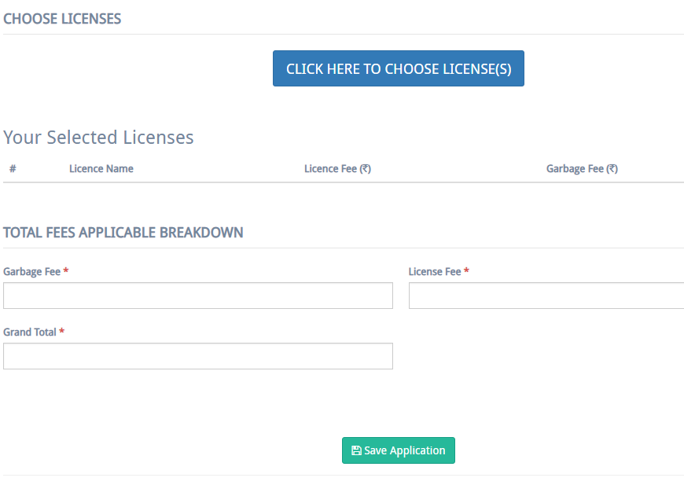Image resolution: width=684 pixels, height=485 pixels.
Task: Click the Total Fees Applicable Breakdown heading
Action: (123, 233)
